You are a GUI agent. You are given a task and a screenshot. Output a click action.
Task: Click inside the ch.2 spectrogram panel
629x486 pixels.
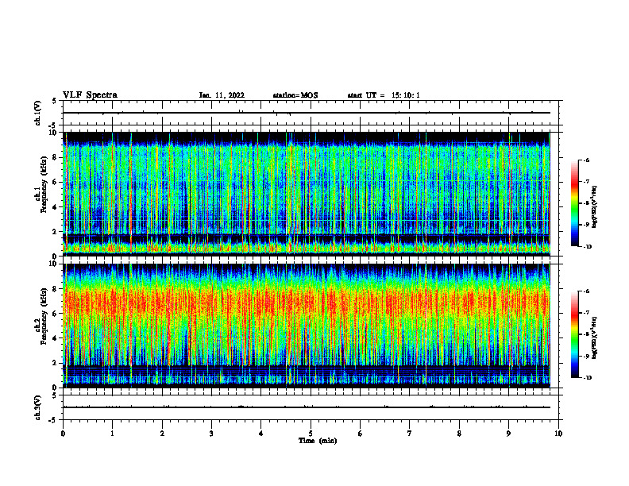(x=307, y=325)
